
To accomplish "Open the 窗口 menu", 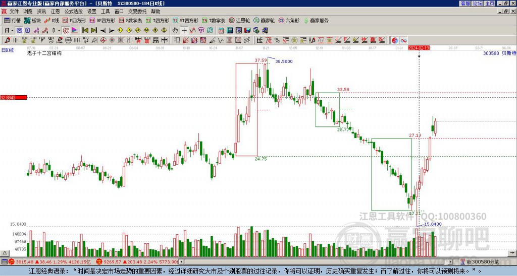I will coord(119,12).
